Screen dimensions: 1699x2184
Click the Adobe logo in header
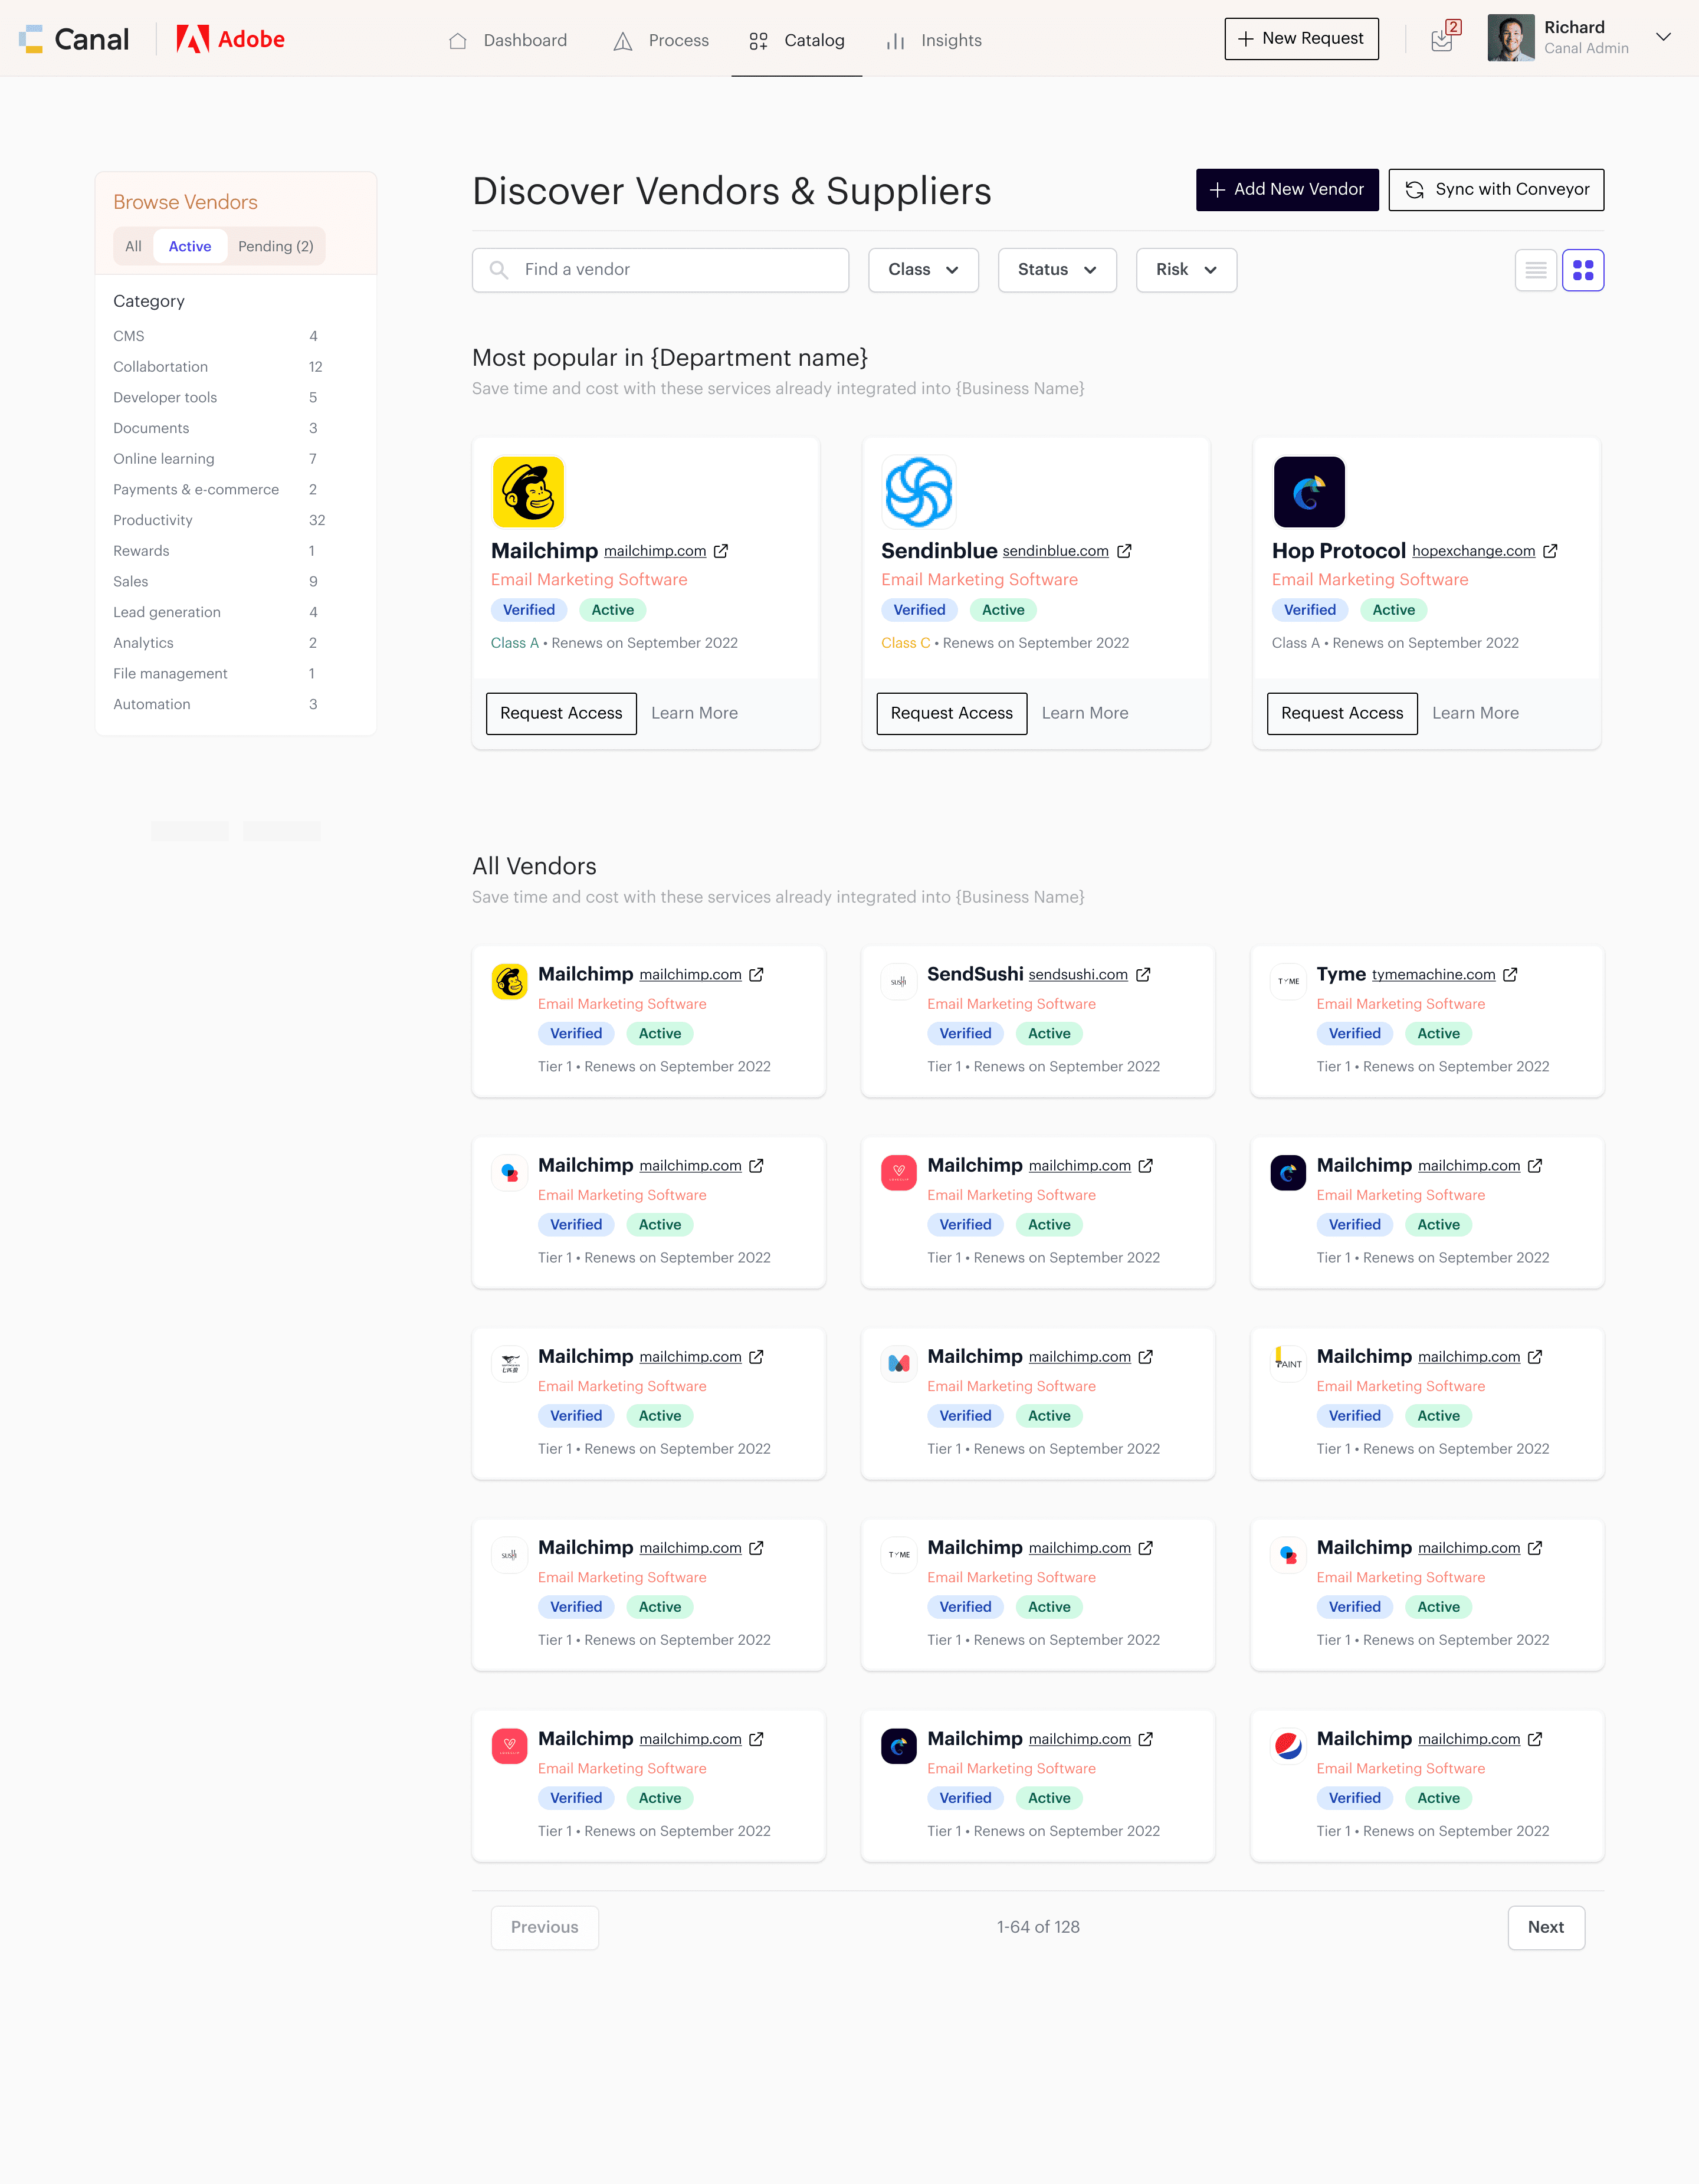pyautogui.click(x=231, y=39)
